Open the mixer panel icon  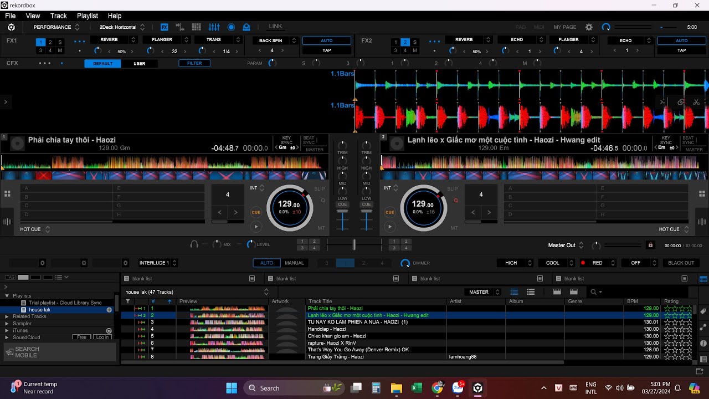(x=214, y=27)
